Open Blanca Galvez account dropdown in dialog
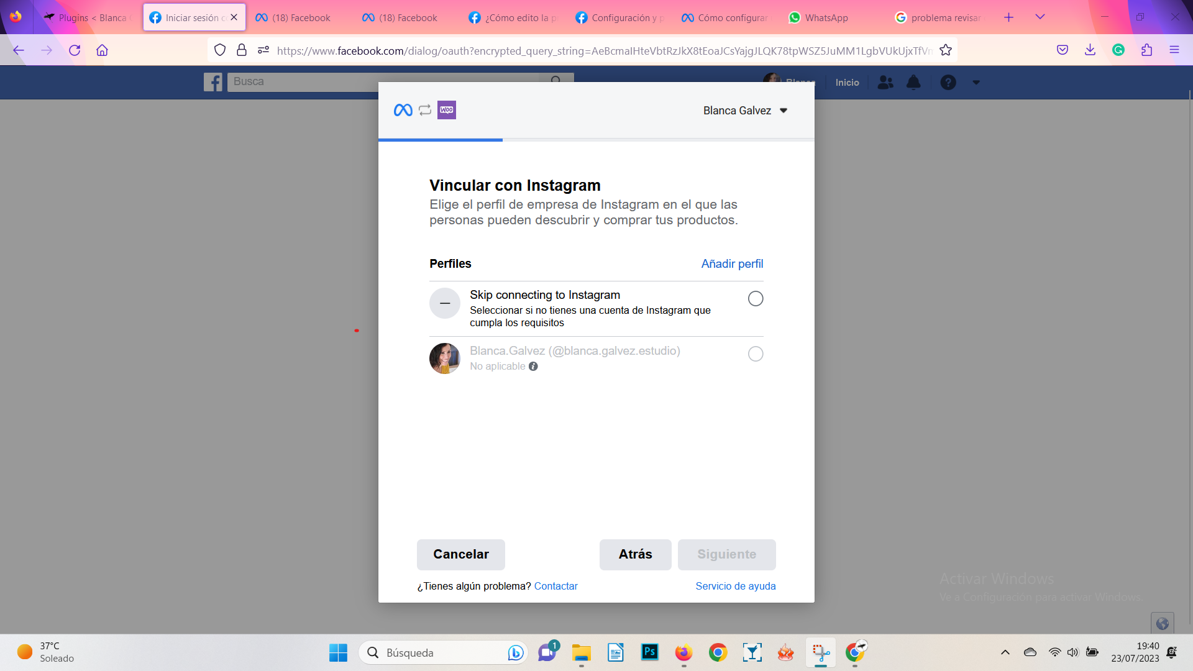Image resolution: width=1193 pixels, height=671 pixels. [x=745, y=111]
